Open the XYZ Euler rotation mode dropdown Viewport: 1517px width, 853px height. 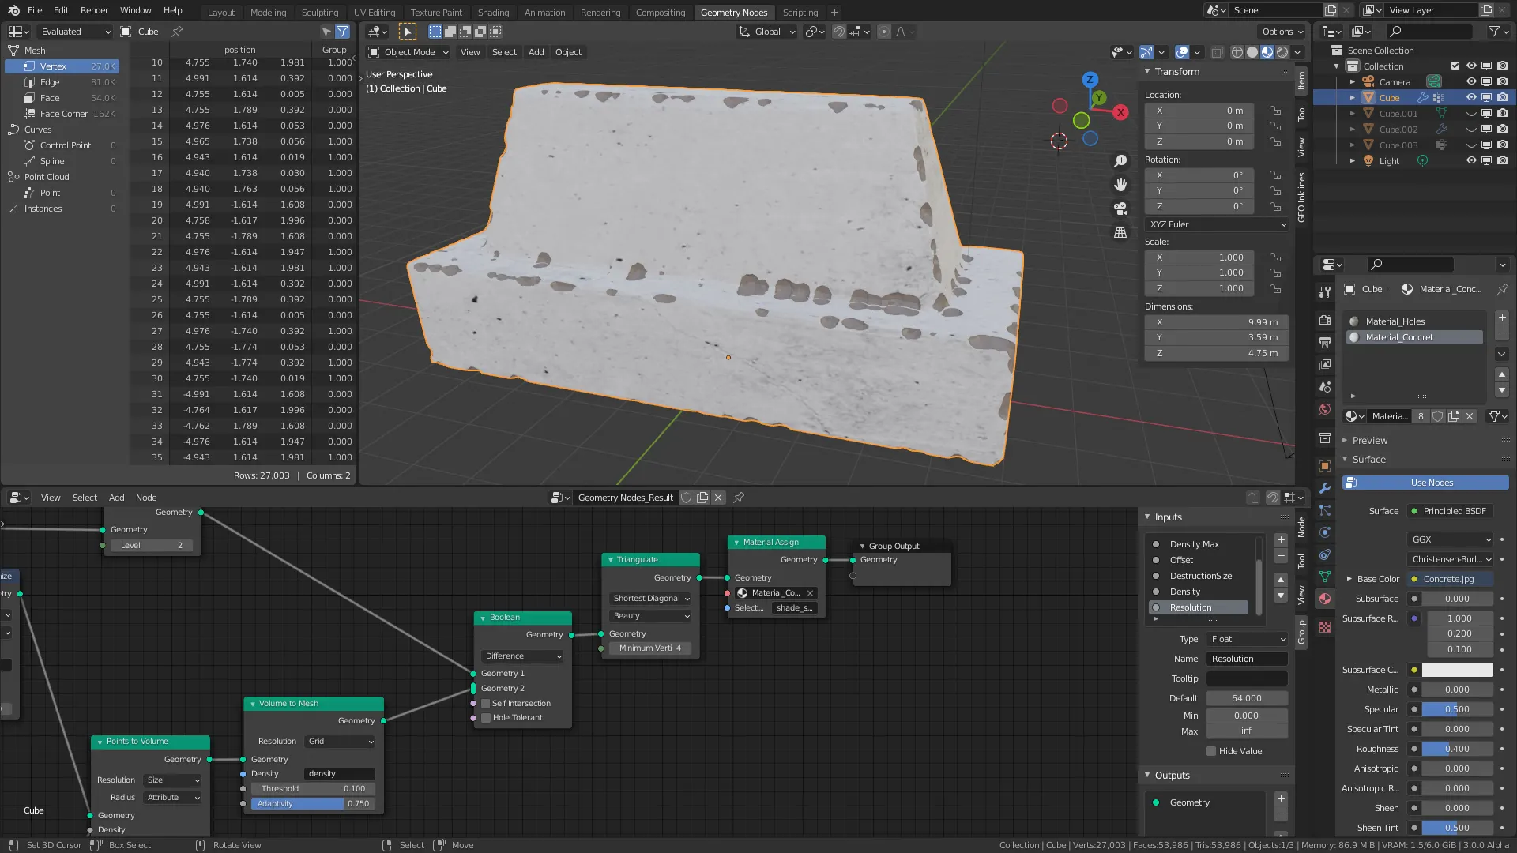tap(1217, 224)
